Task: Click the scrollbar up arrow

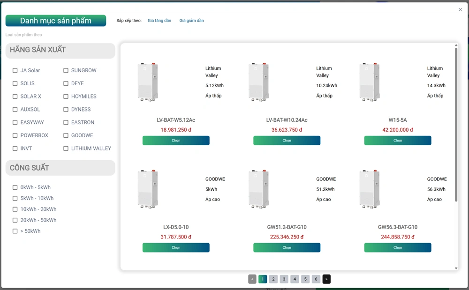Action: click(x=456, y=45)
